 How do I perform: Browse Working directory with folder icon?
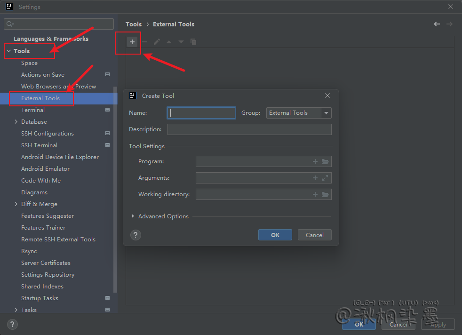point(325,195)
